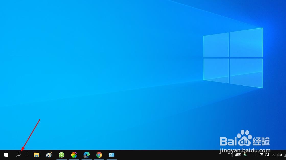Select the Edge taskbar button
Viewport: 286px width, 160px height.
pyautogui.click(x=87, y=155)
